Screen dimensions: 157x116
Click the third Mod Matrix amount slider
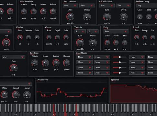120,68
